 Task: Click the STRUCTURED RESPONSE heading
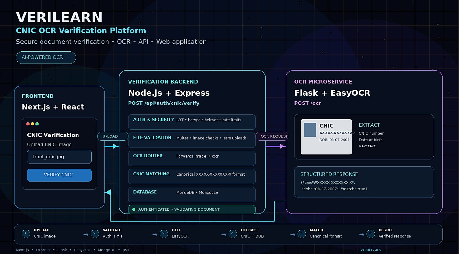coord(329,174)
